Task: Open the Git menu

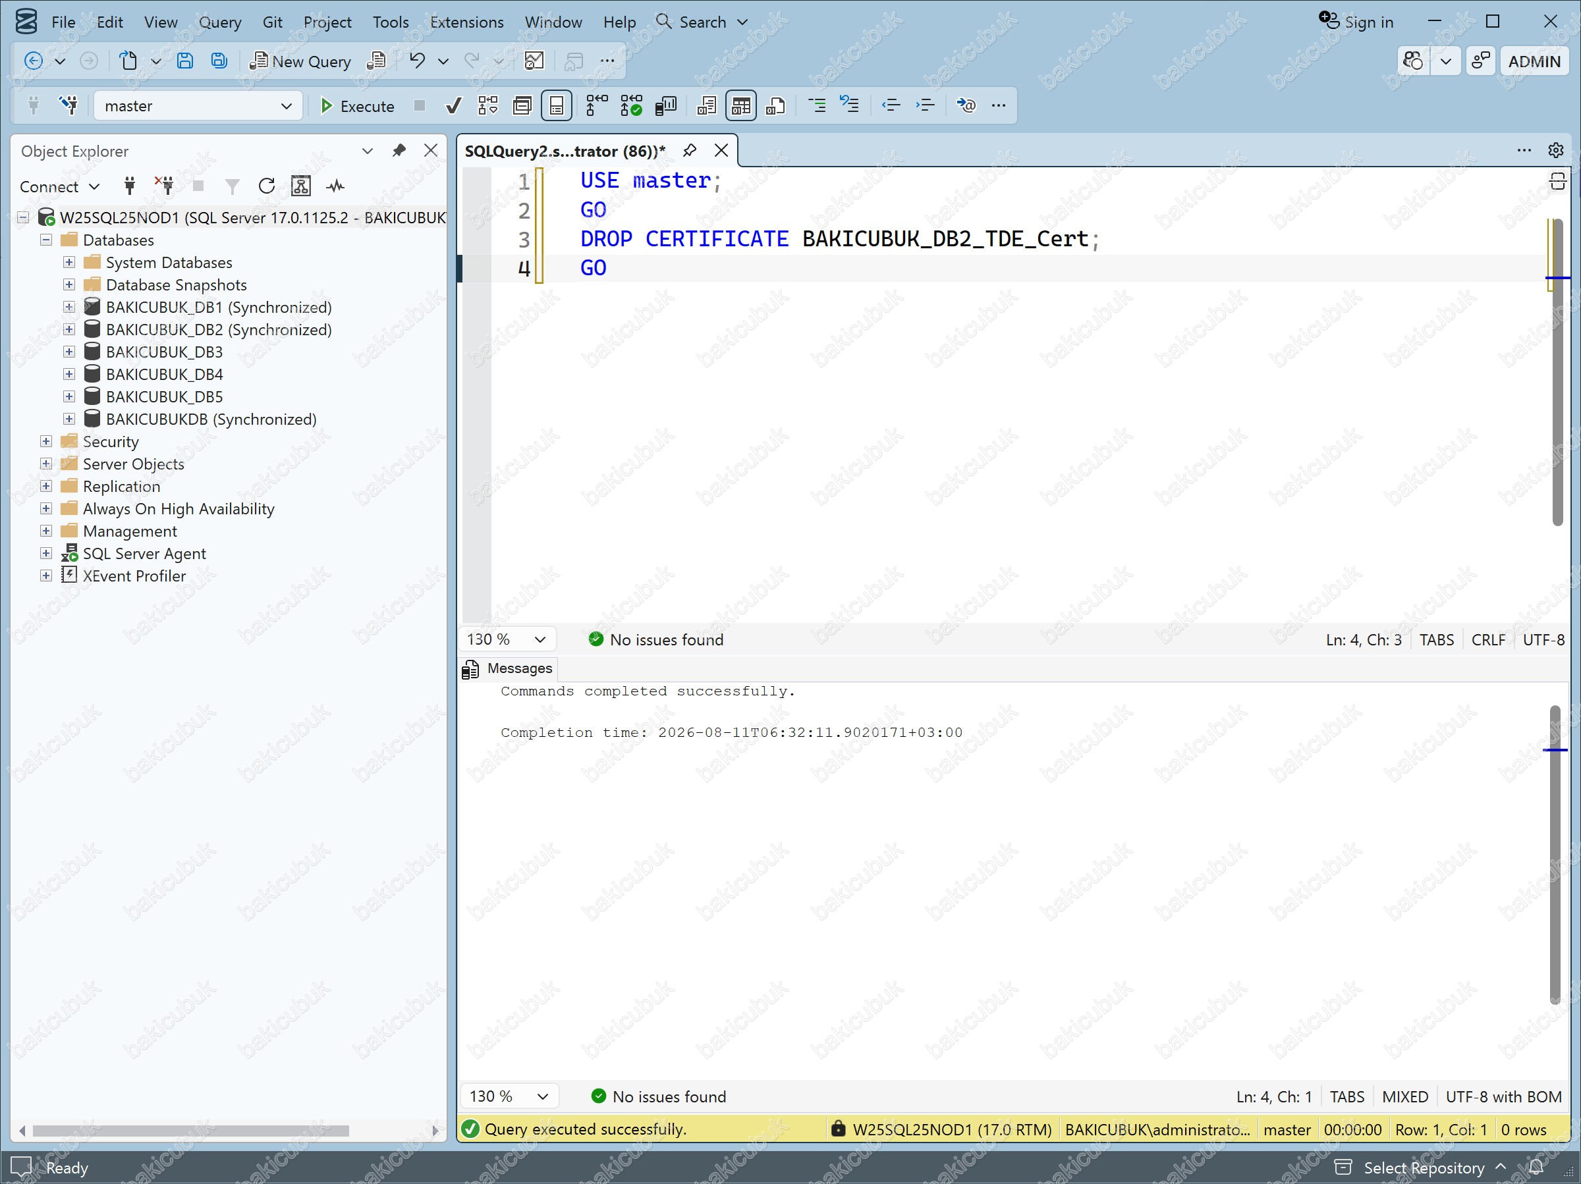Action: [x=272, y=22]
